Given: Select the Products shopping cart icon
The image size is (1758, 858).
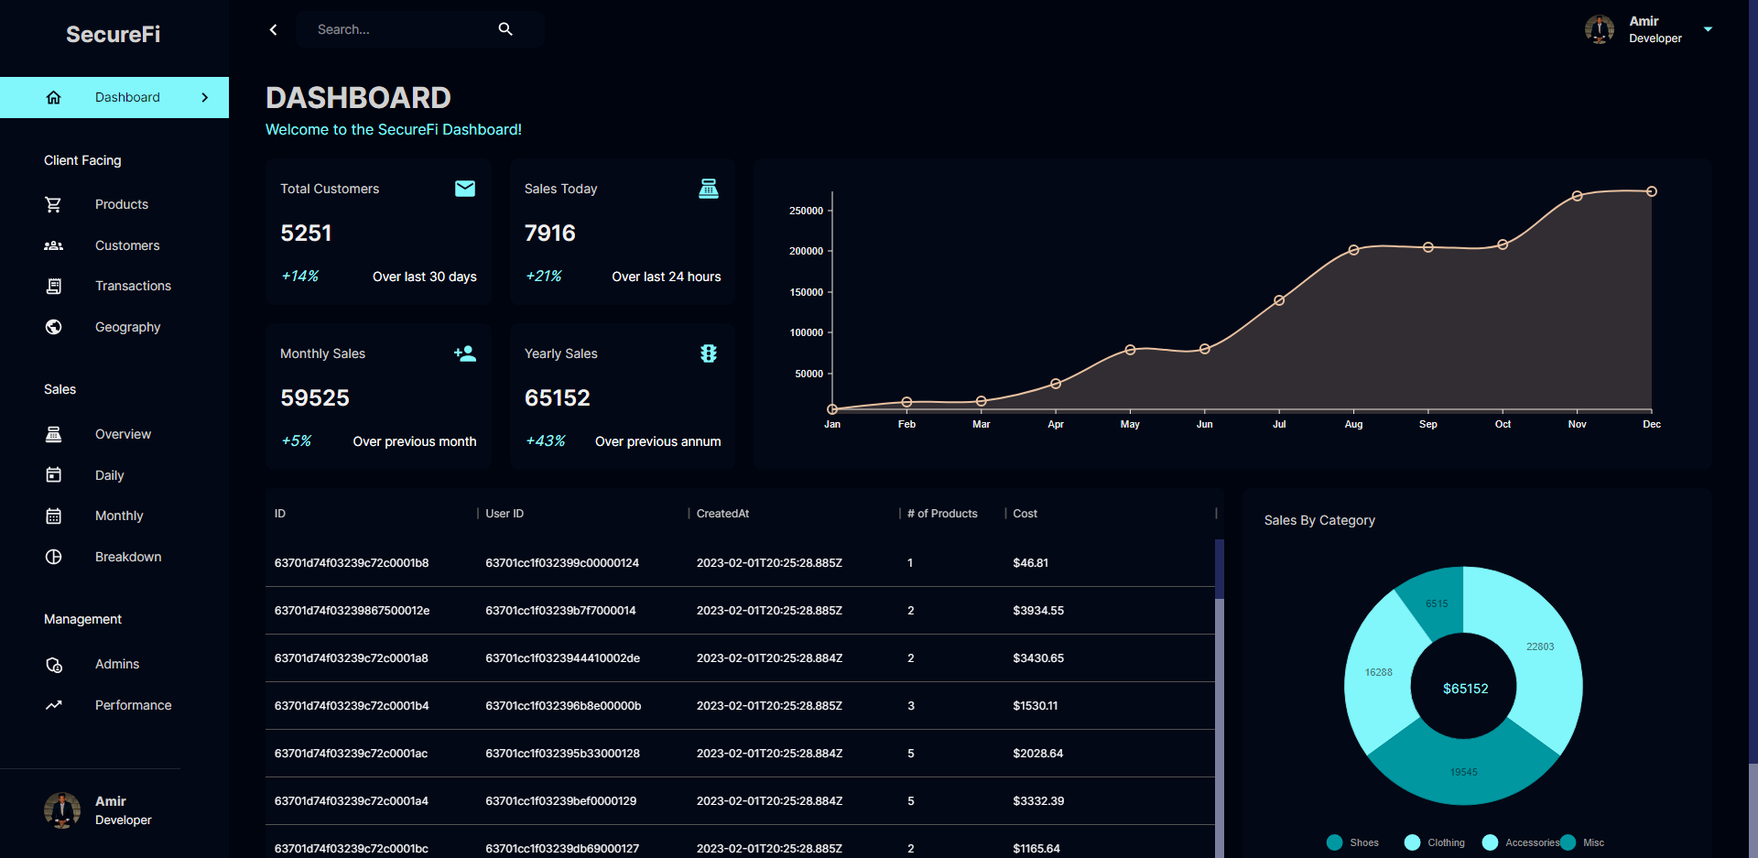Looking at the screenshot, I should click(x=54, y=204).
